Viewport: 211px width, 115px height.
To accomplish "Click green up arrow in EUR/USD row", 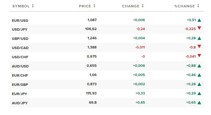I will point(199,20).
